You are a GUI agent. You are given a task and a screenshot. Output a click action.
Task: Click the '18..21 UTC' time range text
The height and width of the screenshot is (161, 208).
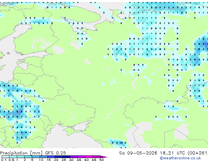(x=172, y=153)
